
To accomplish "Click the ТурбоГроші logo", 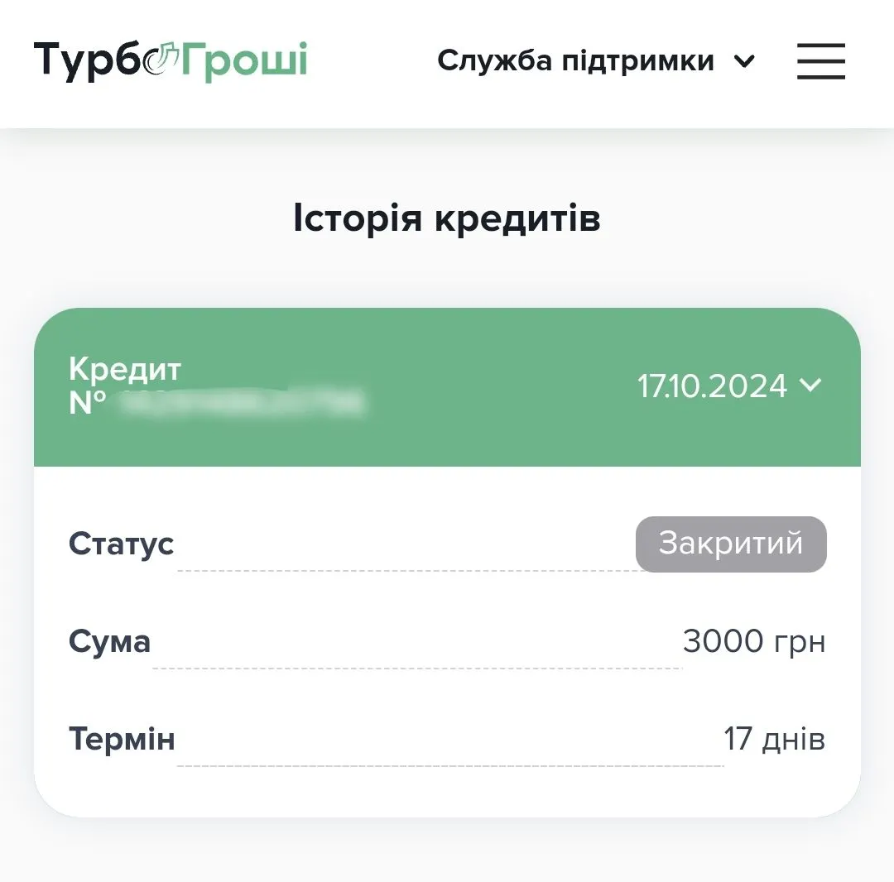I will click(170, 61).
